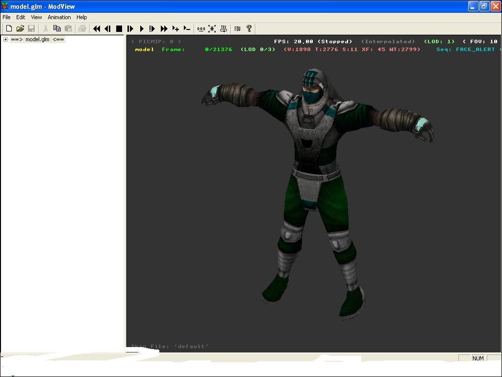Toggle the bone/interpolation display icon
Viewport: 502px width, 377px height.
pos(201,29)
